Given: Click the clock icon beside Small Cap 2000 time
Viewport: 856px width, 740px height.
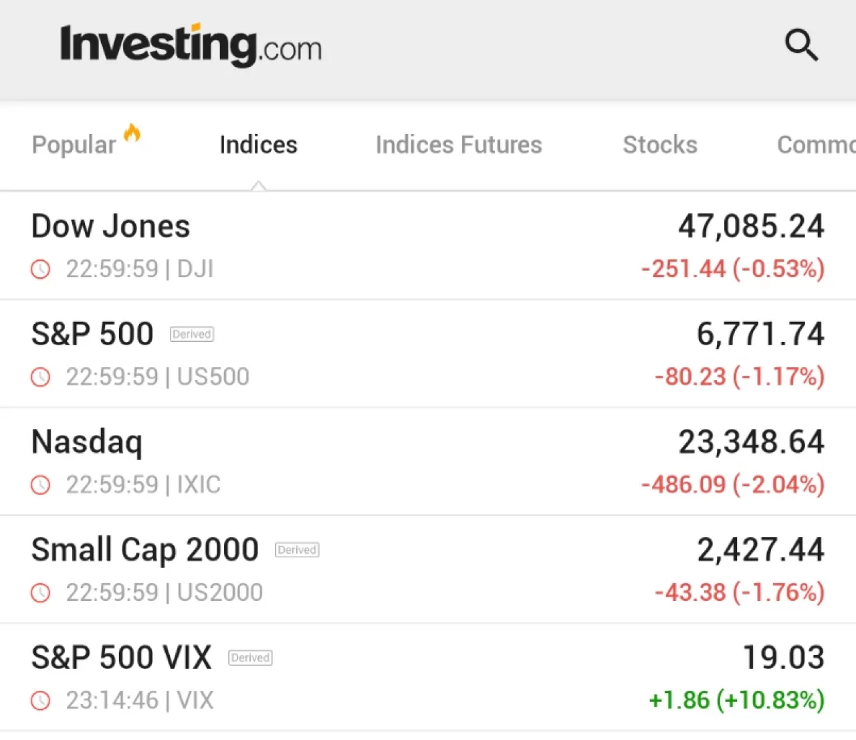Looking at the screenshot, I should [x=41, y=593].
